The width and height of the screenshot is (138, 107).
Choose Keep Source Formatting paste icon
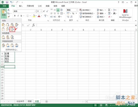click(17, 25)
